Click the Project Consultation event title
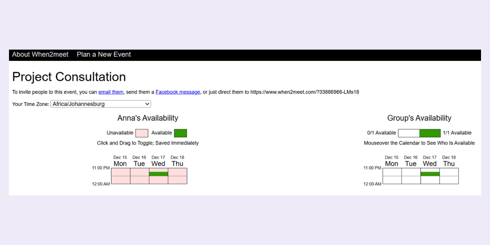Screen dimensions: 490x245 [69, 77]
